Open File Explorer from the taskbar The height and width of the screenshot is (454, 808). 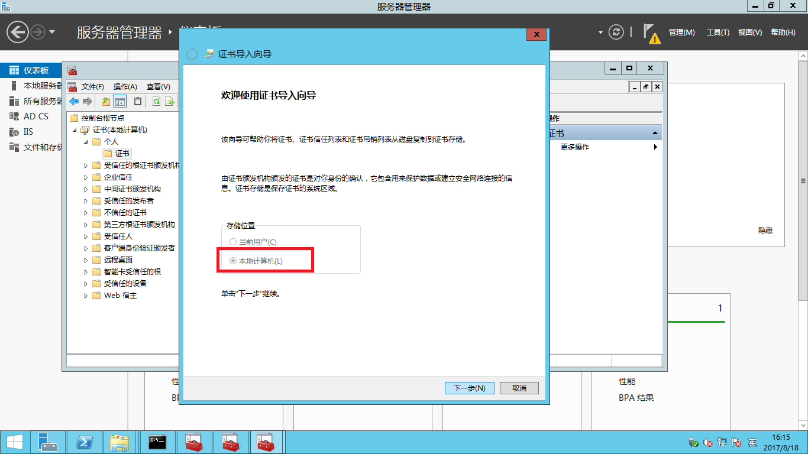coord(119,442)
